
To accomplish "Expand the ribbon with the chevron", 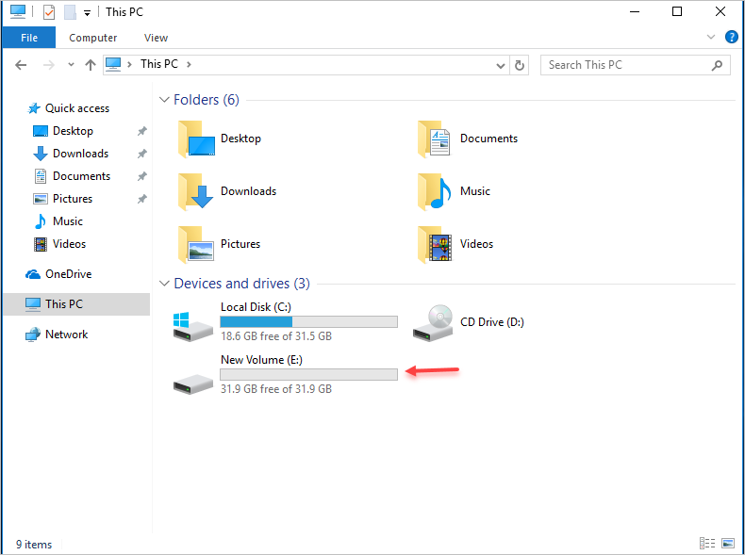I will point(712,38).
